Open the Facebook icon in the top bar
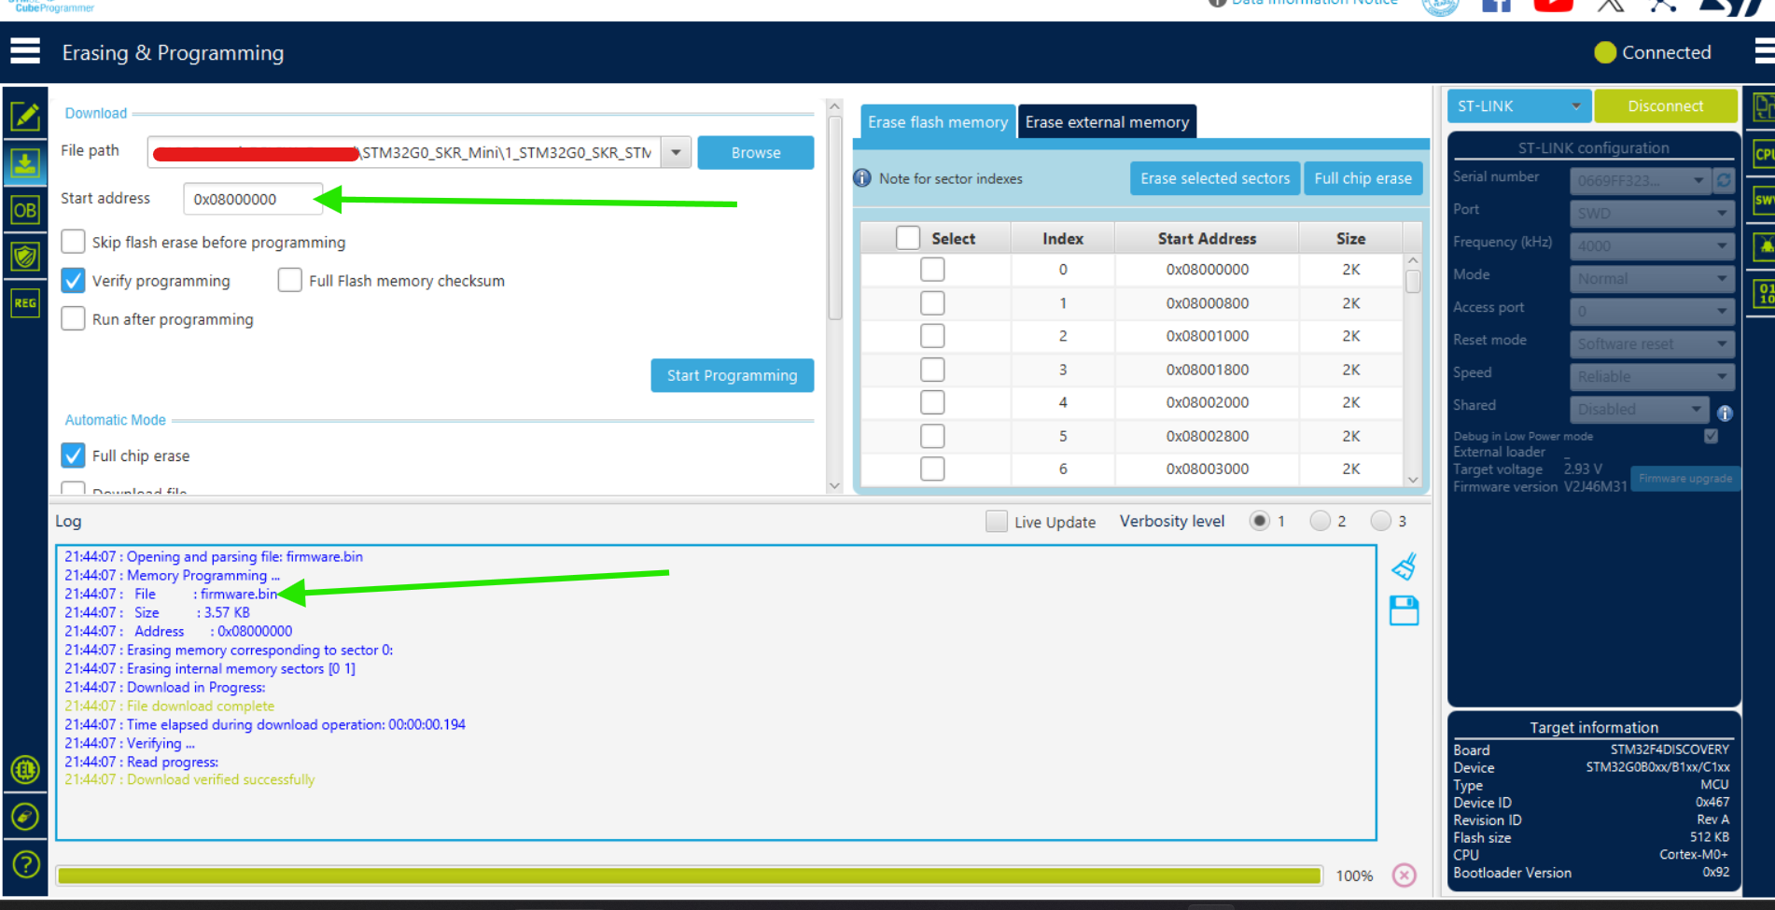The image size is (1775, 910). coord(1496,6)
